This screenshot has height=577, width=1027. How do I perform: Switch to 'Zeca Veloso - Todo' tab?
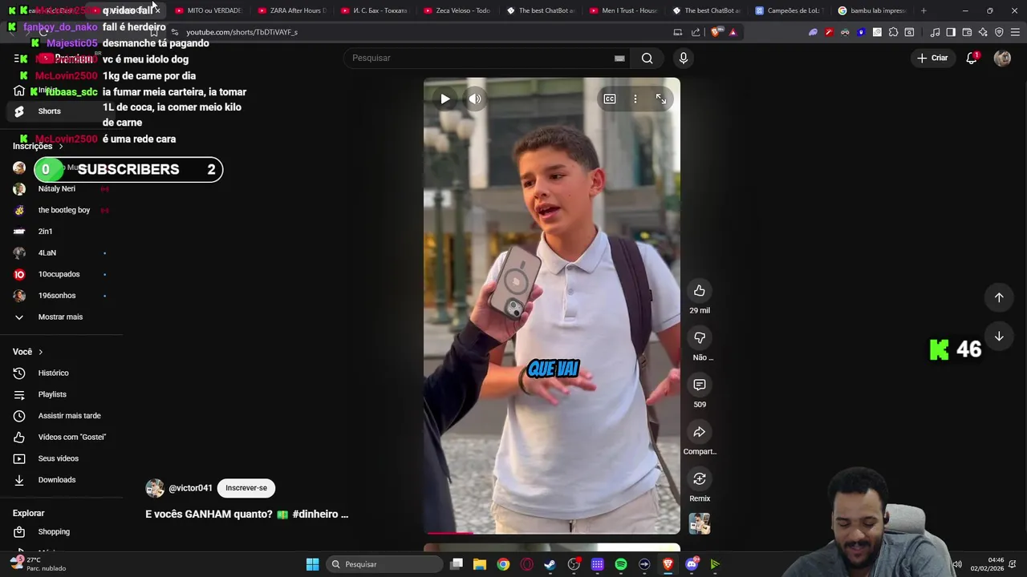click(x=457, y=10)
